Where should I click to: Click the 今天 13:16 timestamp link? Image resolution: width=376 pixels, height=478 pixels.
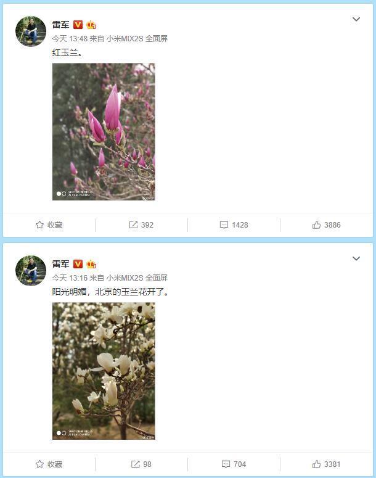70,278
